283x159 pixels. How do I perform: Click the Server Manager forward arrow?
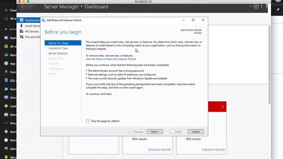30,7
